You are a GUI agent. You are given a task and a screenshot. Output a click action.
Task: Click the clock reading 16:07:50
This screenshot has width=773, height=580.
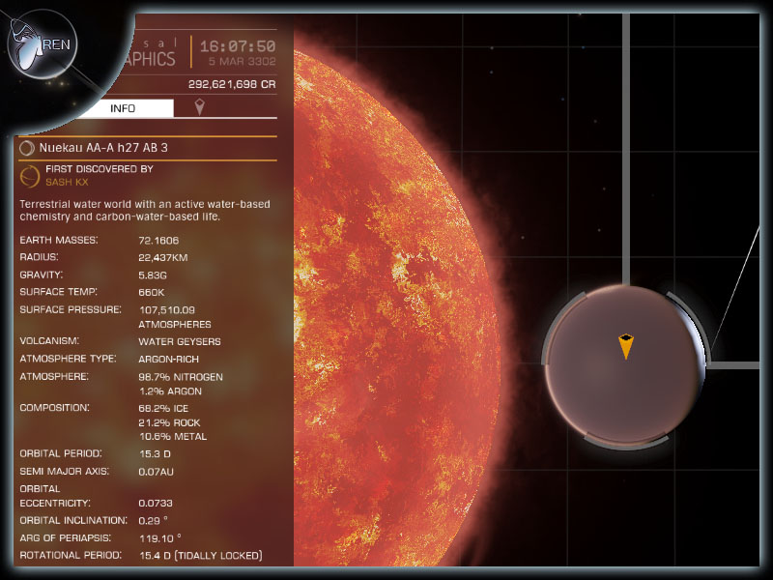click(x=237, y=46)
